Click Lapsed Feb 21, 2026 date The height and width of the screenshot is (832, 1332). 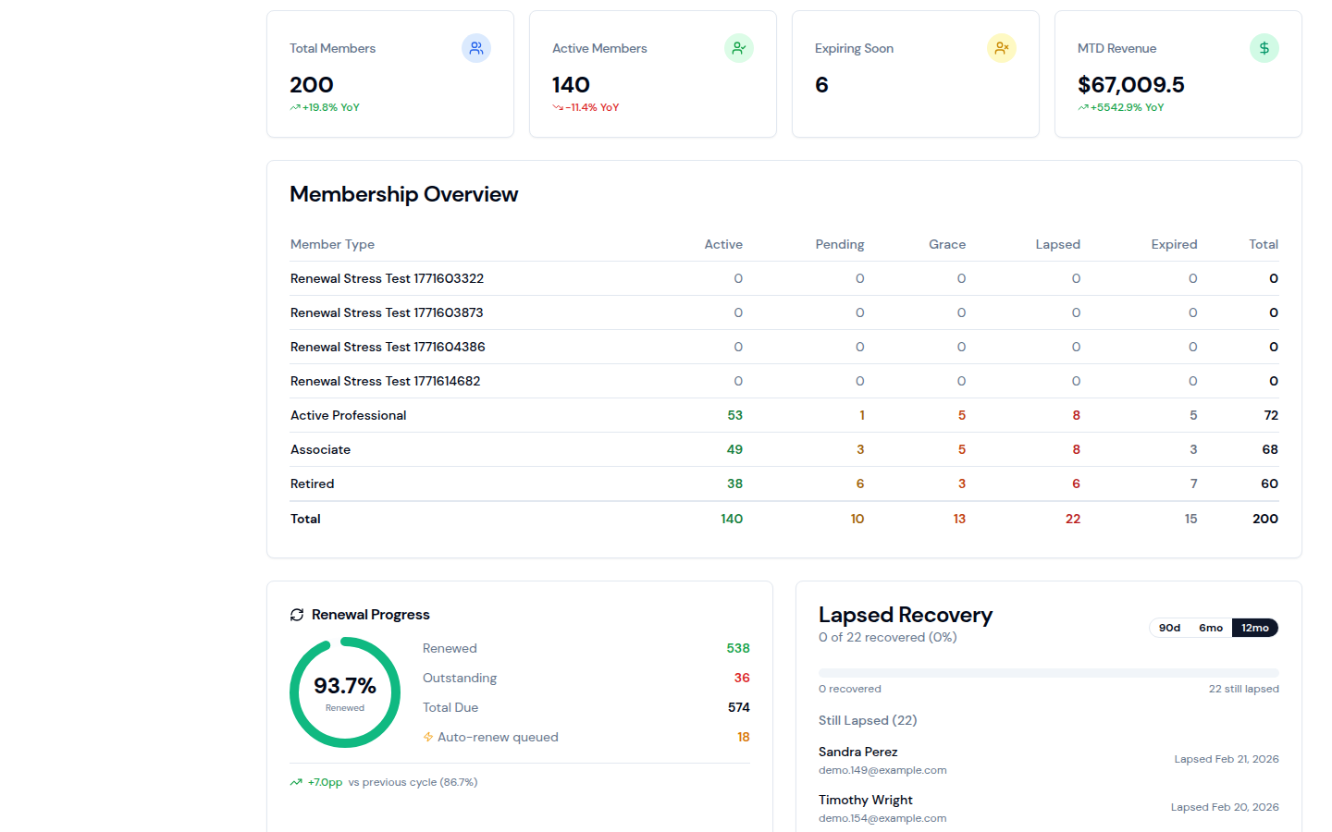click(1227, 759)
